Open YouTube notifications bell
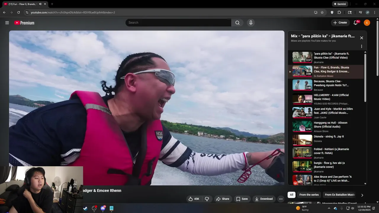Image resolution: width=379 pixels, height=213 pixels. pos(356,23)
